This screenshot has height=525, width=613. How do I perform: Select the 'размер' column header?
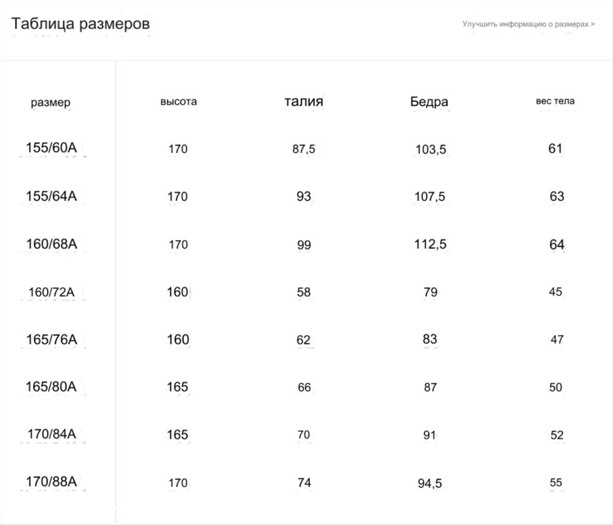51,102
